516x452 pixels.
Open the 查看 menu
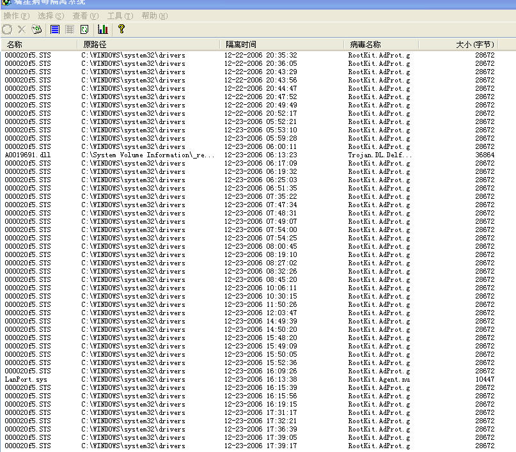pos(85,15)
